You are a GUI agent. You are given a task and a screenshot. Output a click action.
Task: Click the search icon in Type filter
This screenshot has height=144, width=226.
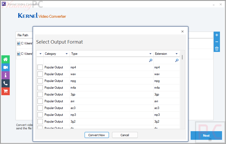tap(151, 60)
